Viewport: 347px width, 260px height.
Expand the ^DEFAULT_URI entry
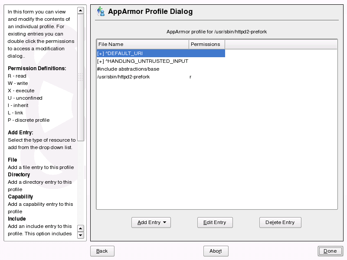pyautogui.click(x=100, y=53)
